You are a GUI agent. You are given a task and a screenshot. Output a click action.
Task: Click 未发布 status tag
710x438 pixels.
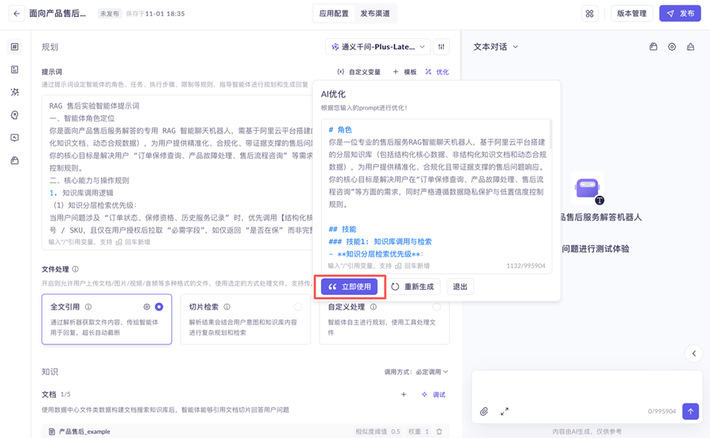point(109,14)
